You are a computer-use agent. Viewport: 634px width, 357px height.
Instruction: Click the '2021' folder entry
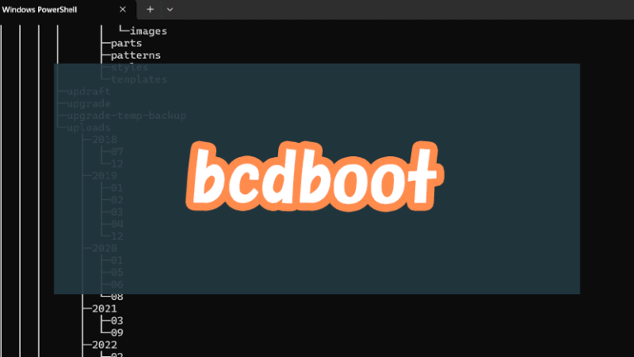pos(104,309)
